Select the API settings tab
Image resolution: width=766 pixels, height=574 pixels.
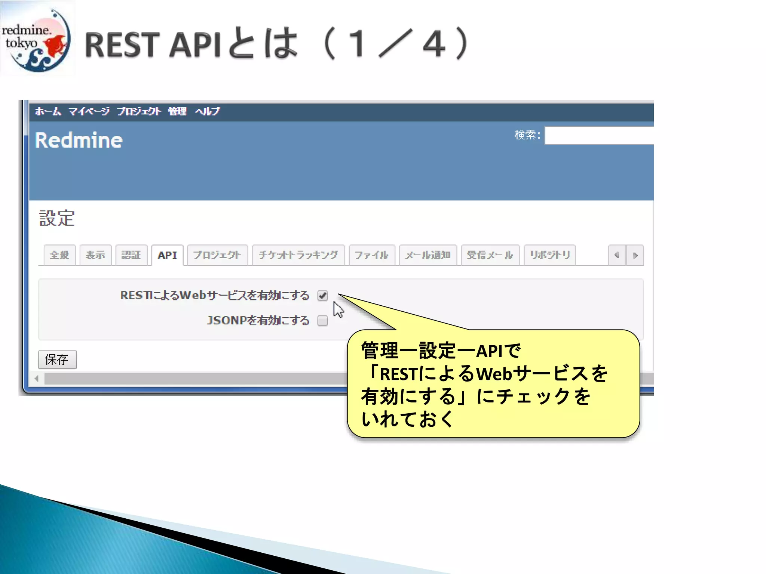click(x=167, y=255)
